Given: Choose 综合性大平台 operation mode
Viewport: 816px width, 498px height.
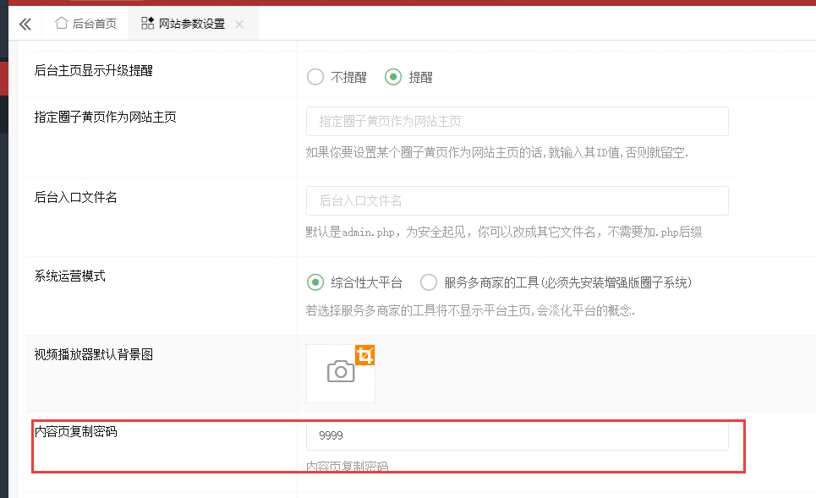Looking at the screenshot, I should click(315, 282).
